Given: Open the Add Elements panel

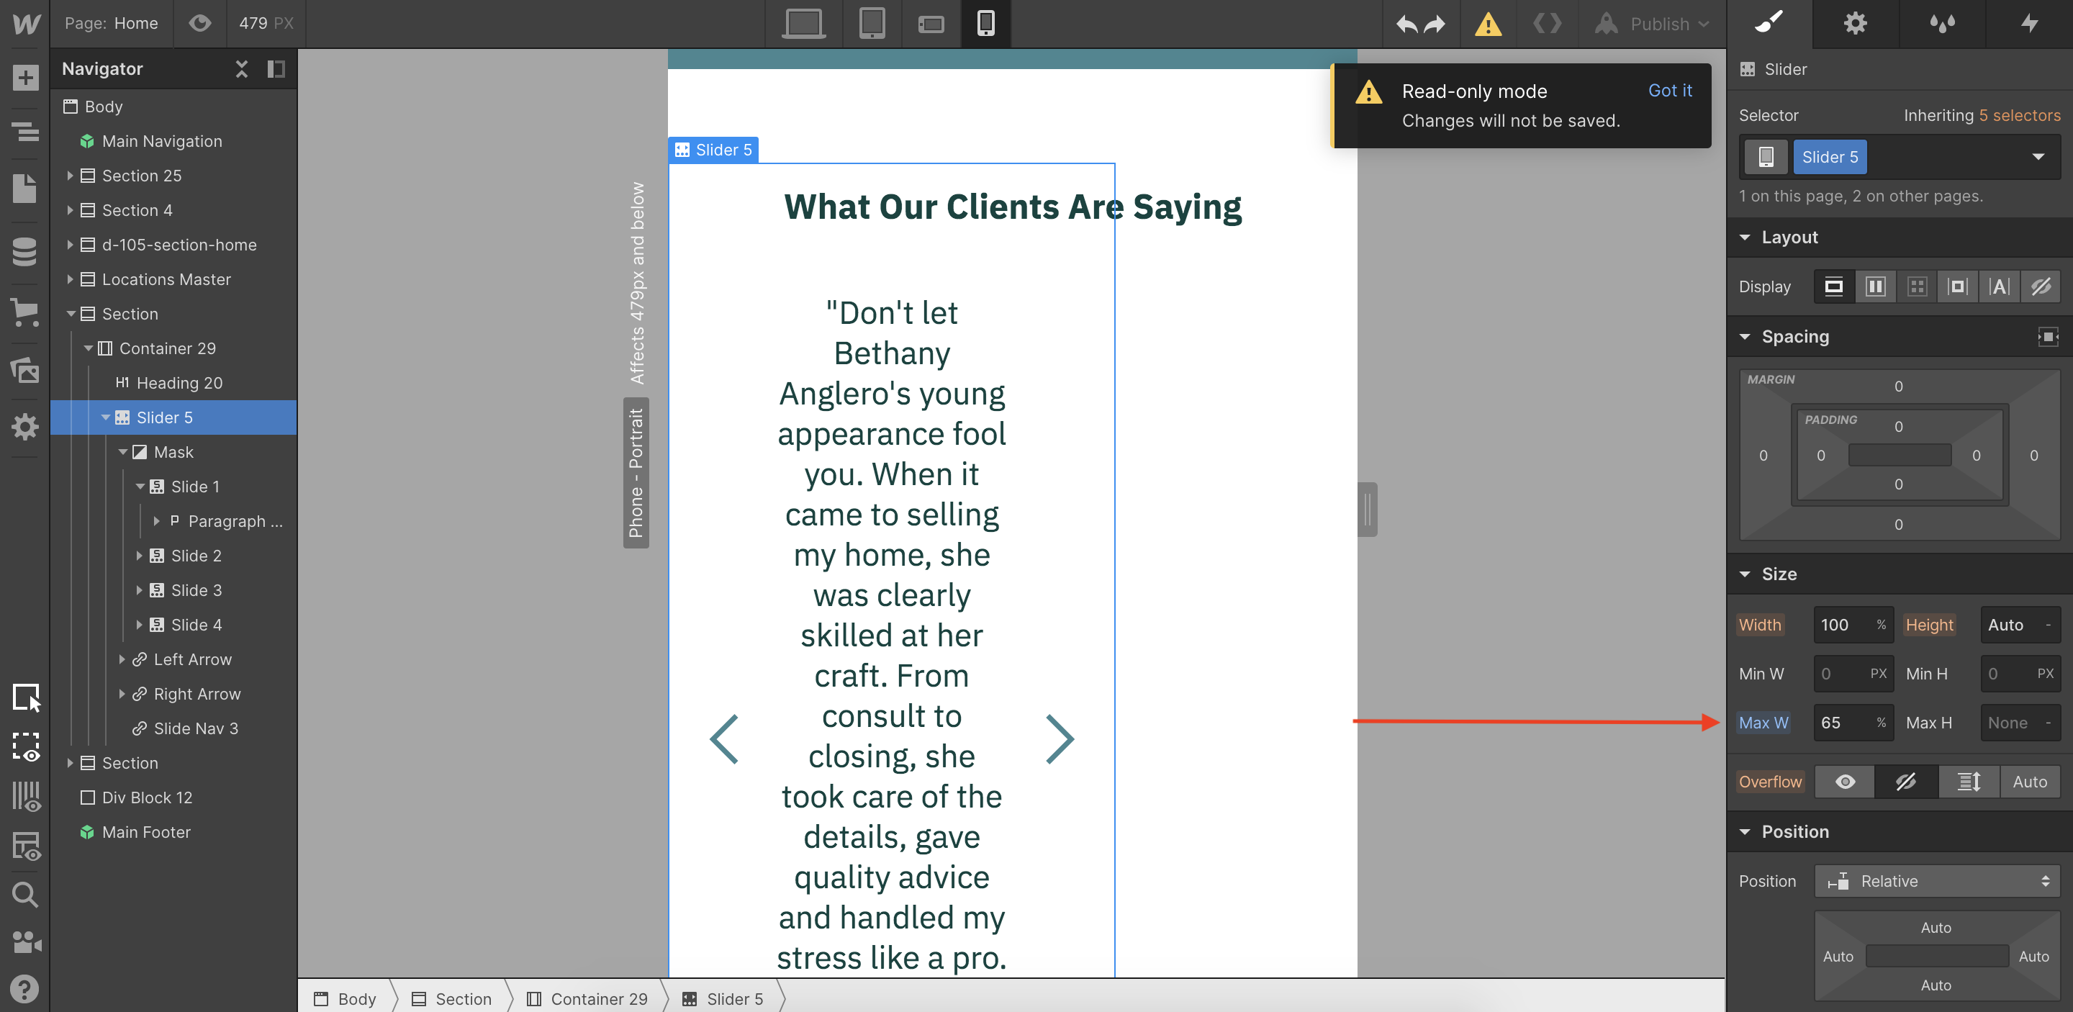Looking at the screenshot, I should [x=25, y=78].
